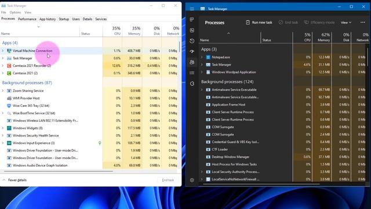
Task: Click vertical scrollbar in light Task Manager
Action: (x=179, y=48)
